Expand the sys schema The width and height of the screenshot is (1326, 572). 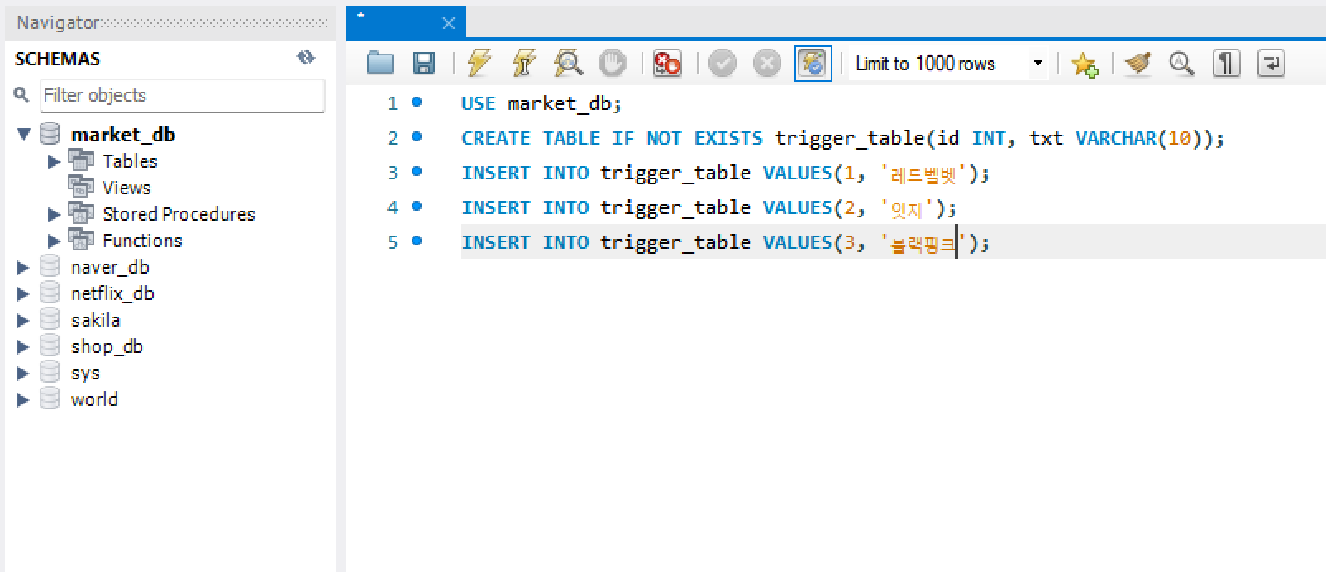[x=23, y=373]
